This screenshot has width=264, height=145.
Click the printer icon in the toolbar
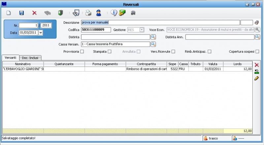point(88,13)
